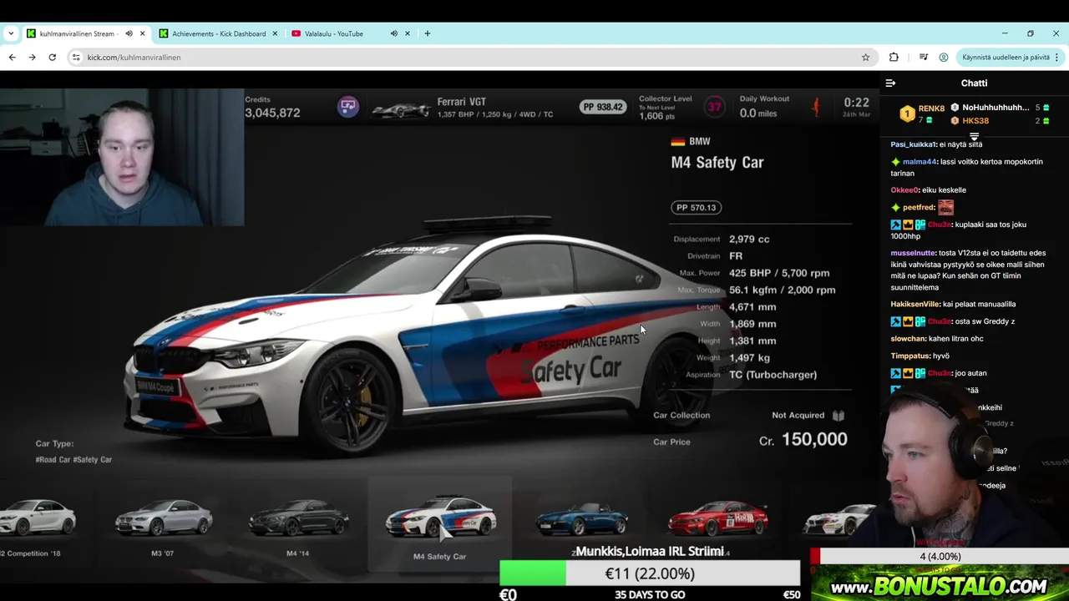Click the Daily Workout runner icon

816,107
